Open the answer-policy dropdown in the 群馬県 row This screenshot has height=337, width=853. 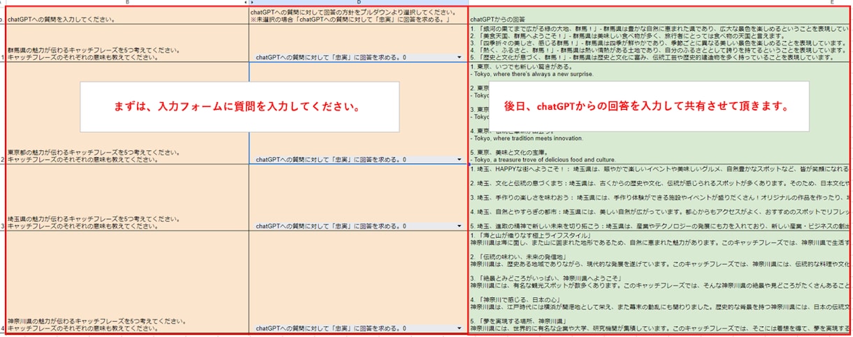coord(459,57)
